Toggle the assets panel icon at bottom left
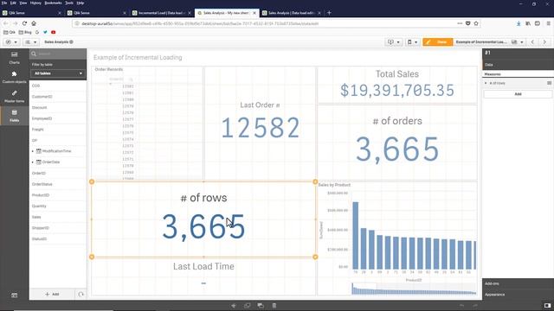 [x=14, y=295]
